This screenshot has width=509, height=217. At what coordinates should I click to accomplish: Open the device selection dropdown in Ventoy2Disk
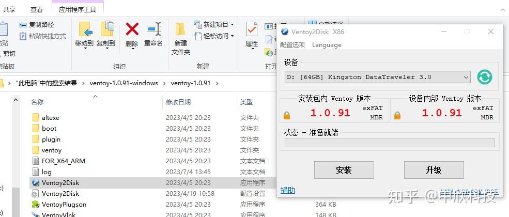[466, 77]
